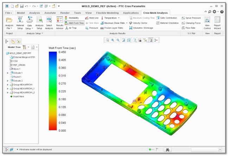Click the refit view graphics toolbar icon

click(107, 40)
